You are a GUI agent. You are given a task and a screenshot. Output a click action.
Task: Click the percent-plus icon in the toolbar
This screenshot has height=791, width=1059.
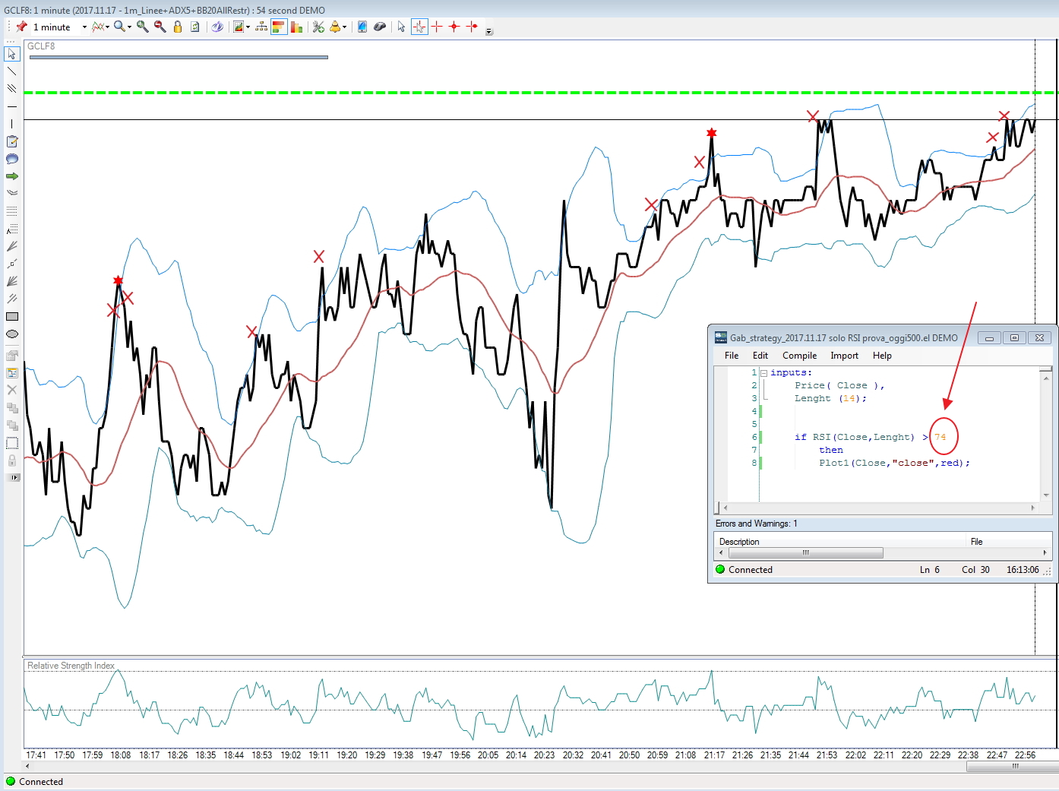(x=318, y=27)
